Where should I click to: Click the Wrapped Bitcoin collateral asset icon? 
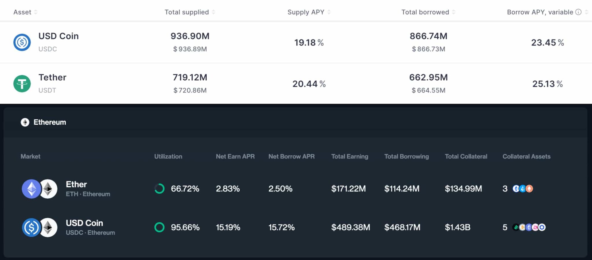point(522,227)
